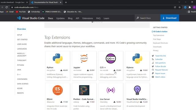Viewport: 196px width, 110px height.
Task: Open the Docs menu item
Action: click(x=51, y=18)
